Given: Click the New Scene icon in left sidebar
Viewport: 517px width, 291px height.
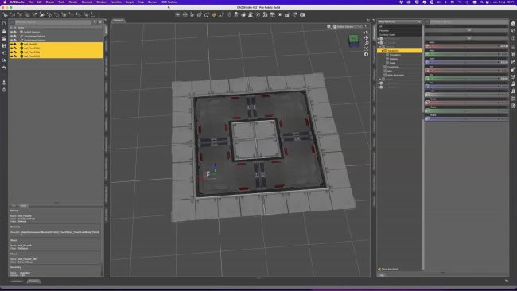Looking at the screenshot, I should (4, 24).
